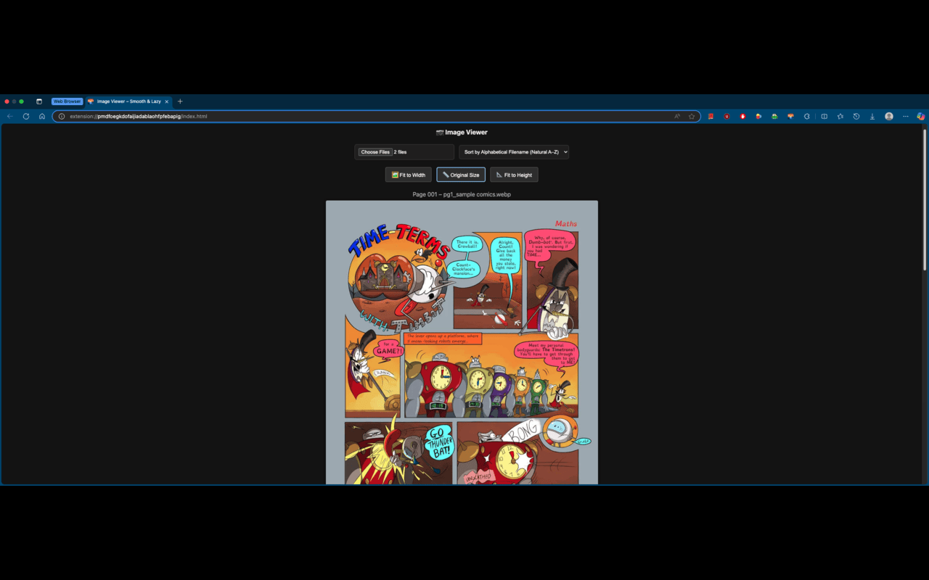The height and width of the screenshot is (580, 929).
Task: Open the Extensions puzzle icon
Action: [806, 116]
